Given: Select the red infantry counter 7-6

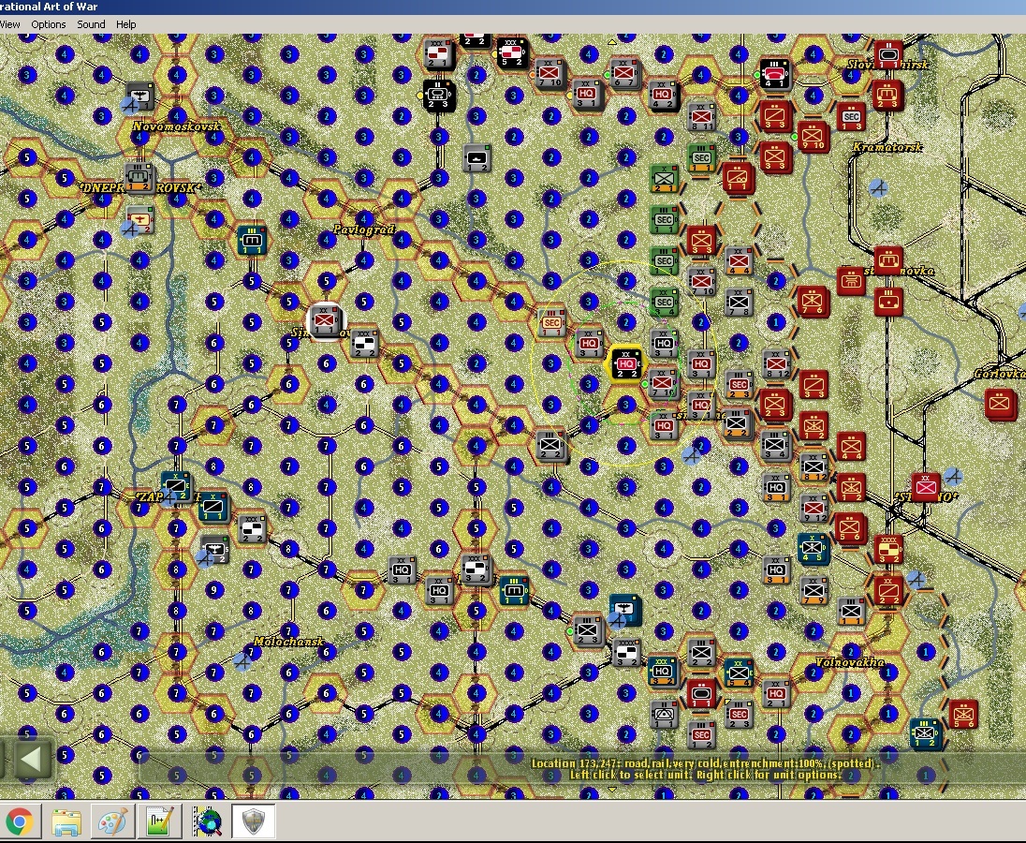Looking at the screenshot, I should (813, 303).
